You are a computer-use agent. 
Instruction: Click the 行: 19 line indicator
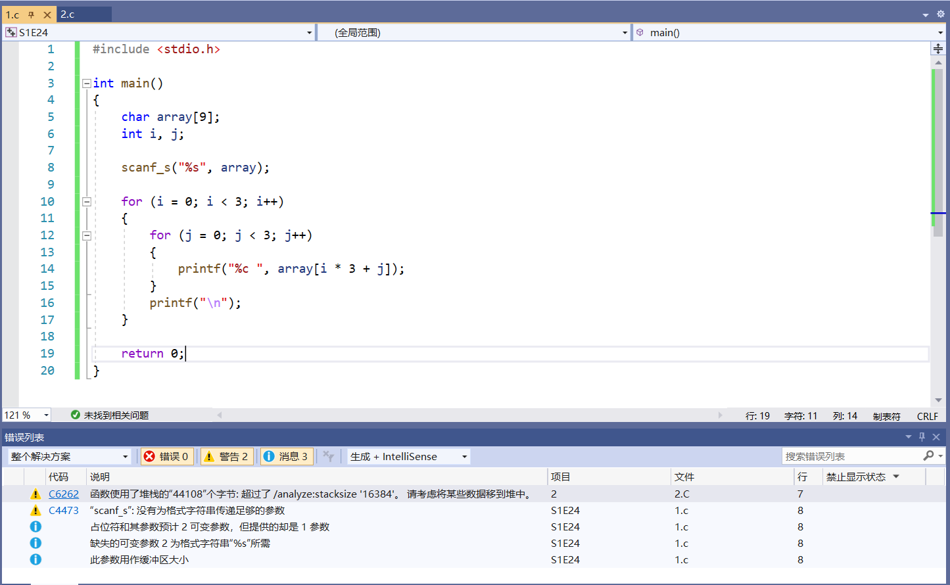757,416
